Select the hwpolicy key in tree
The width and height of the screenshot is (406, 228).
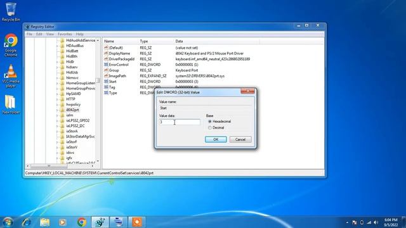pos(74,104)
